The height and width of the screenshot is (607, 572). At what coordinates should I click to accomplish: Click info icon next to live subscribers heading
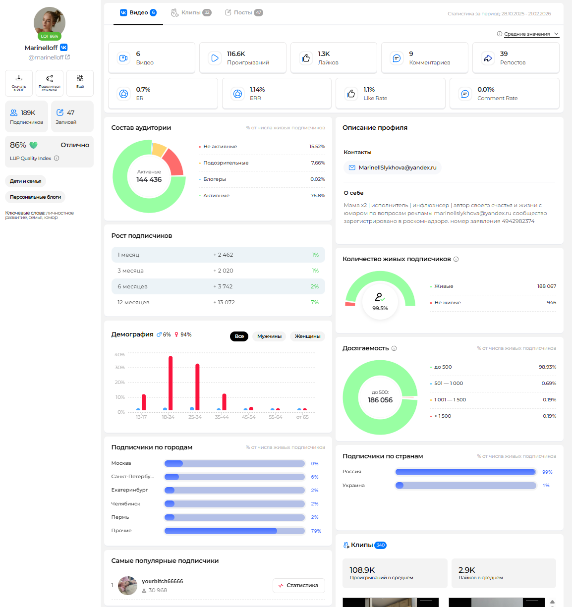point(456,259)
